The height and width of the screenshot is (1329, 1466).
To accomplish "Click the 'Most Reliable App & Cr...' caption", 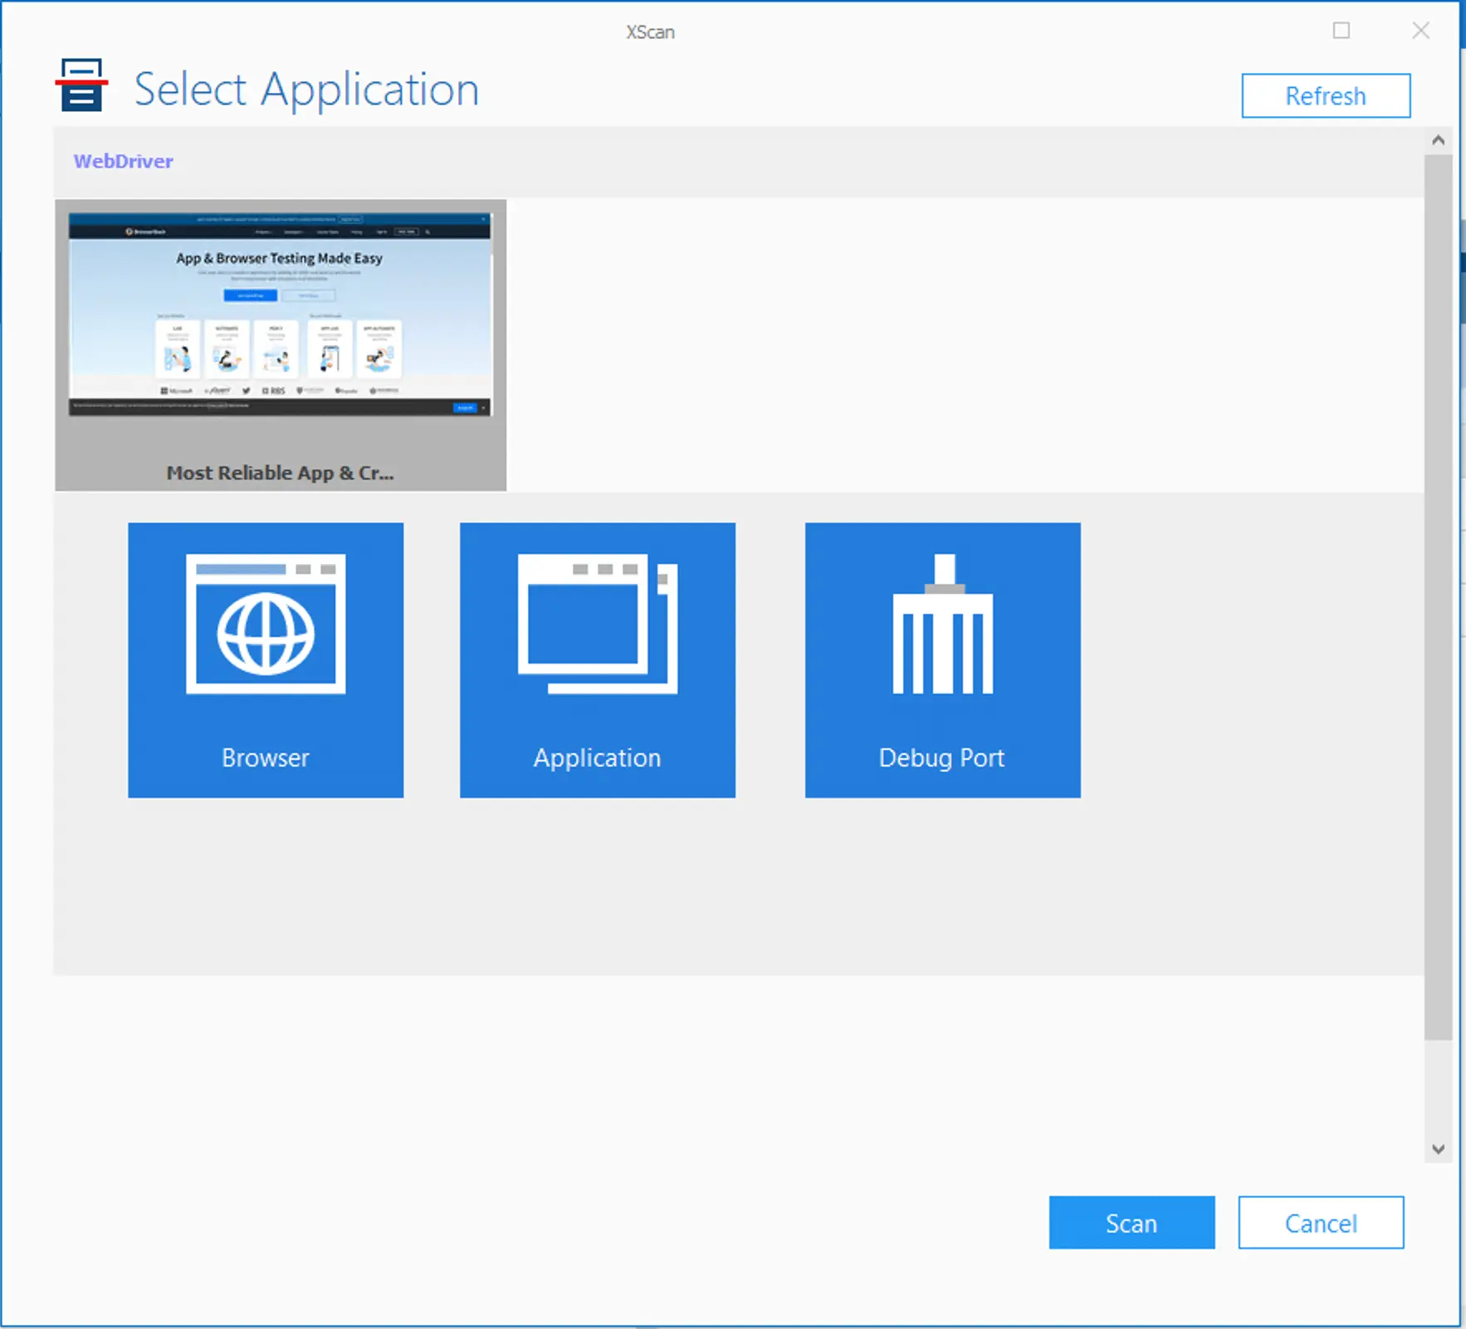I will pyautogui.click(x=280, y=473).
